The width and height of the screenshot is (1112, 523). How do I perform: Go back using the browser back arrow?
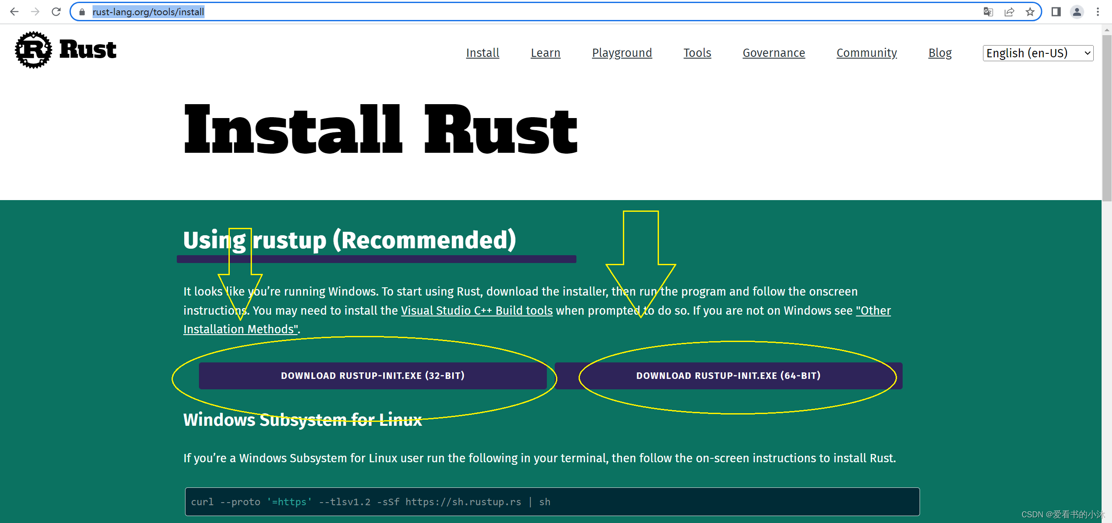point(14,12)
